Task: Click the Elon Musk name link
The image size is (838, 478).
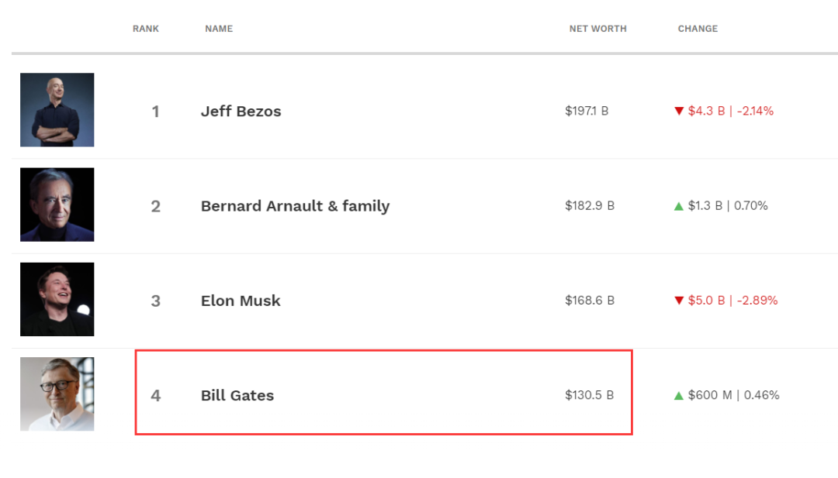Action: pos(241,301)
